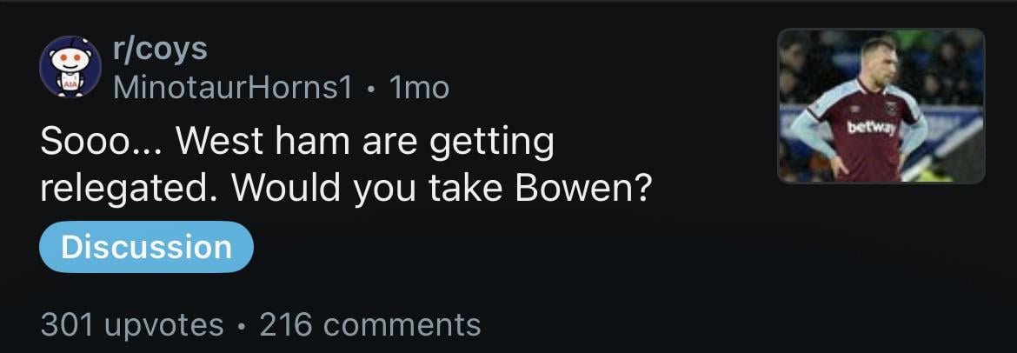Click the 1mo post timestamp
Viewport: 1017px width, 353px height.
(x=420, y=87)
